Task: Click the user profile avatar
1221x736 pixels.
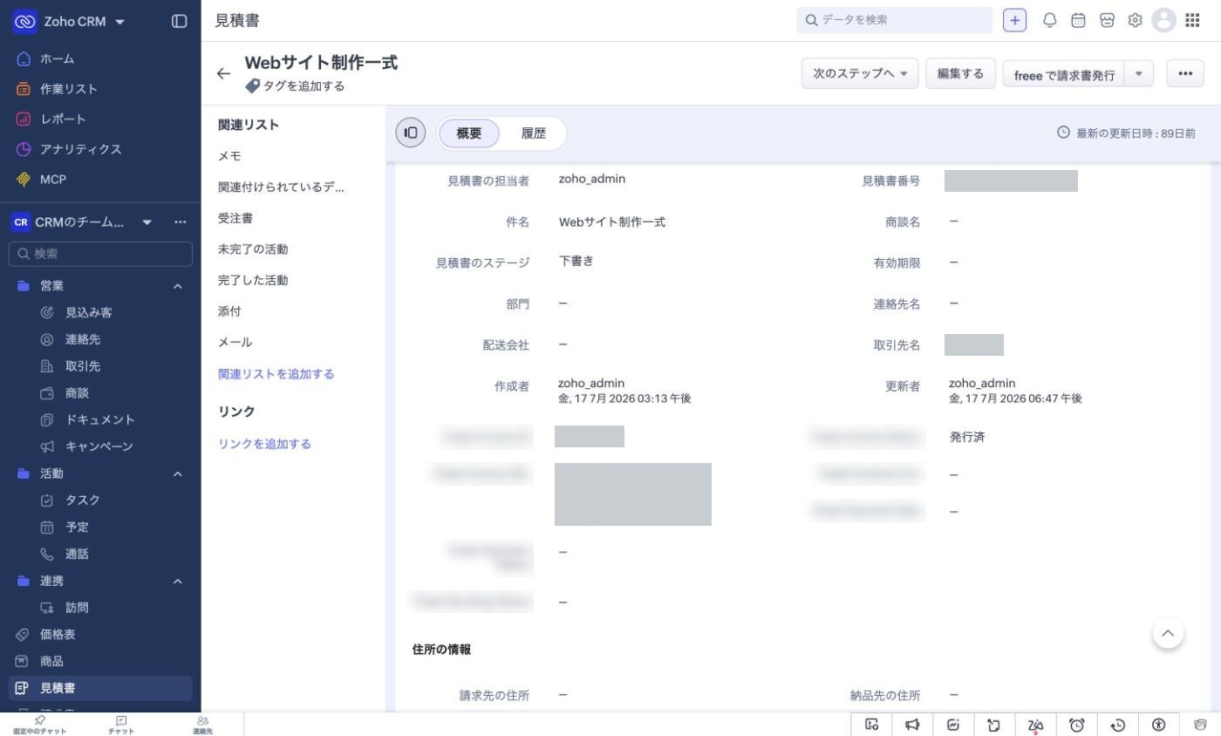Action: pyautogui.click(x=1163, y=20)
